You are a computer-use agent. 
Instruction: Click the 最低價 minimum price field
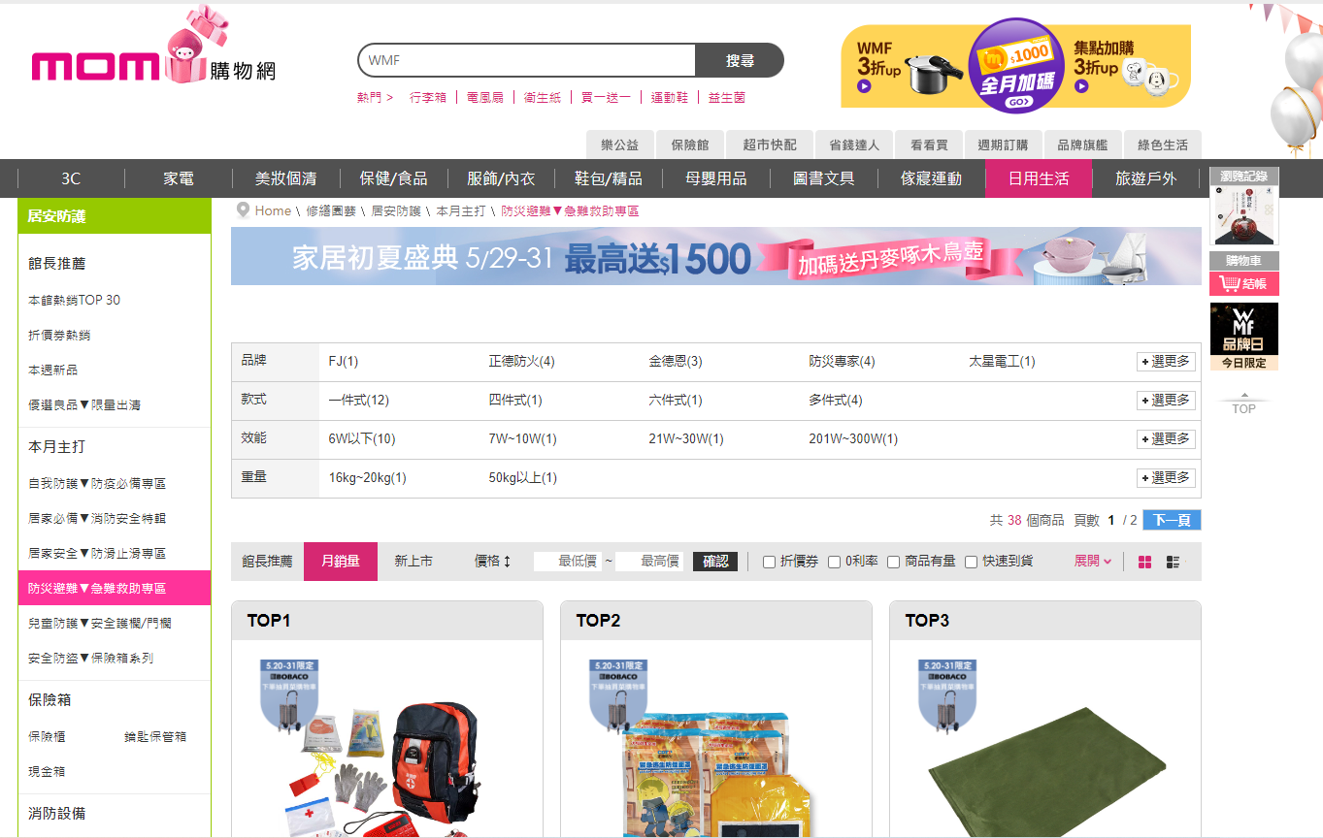[x=568, y=562]
